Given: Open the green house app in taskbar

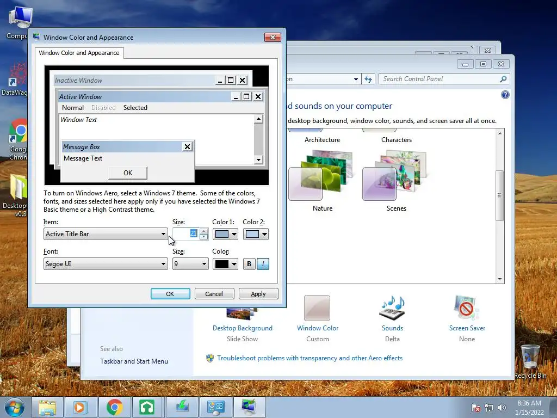Looking at the screenshot, I should 147,407.
